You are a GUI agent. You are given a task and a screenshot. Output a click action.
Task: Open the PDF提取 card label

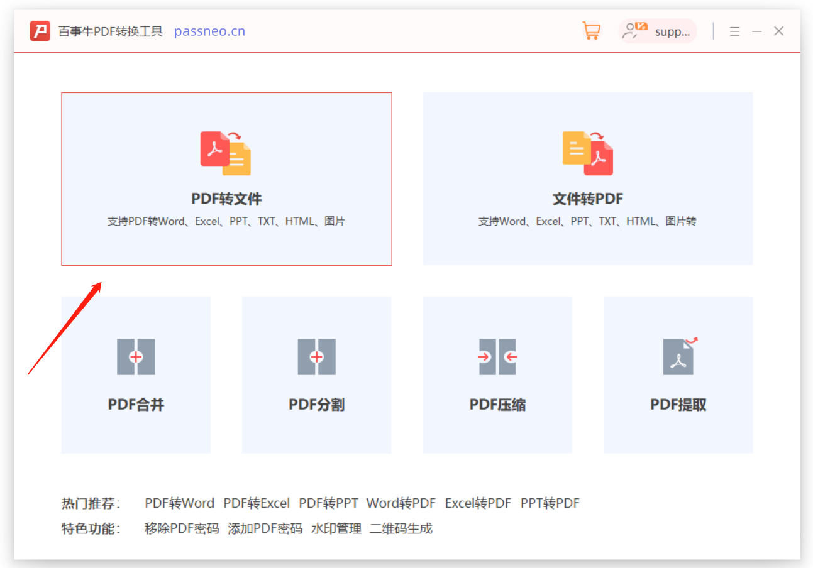pos(678,405)
